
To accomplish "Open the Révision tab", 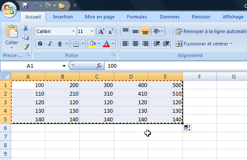I will click(x=201, y=17).
